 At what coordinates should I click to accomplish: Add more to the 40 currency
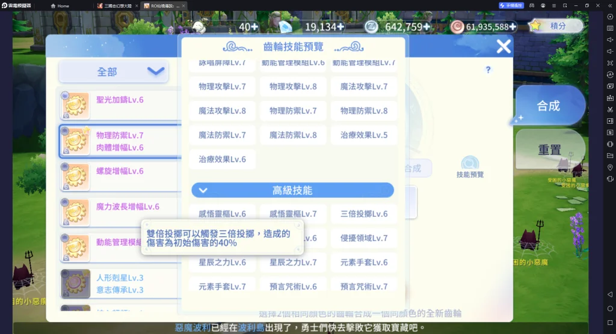pyautogui.click(x=254, y=26)
